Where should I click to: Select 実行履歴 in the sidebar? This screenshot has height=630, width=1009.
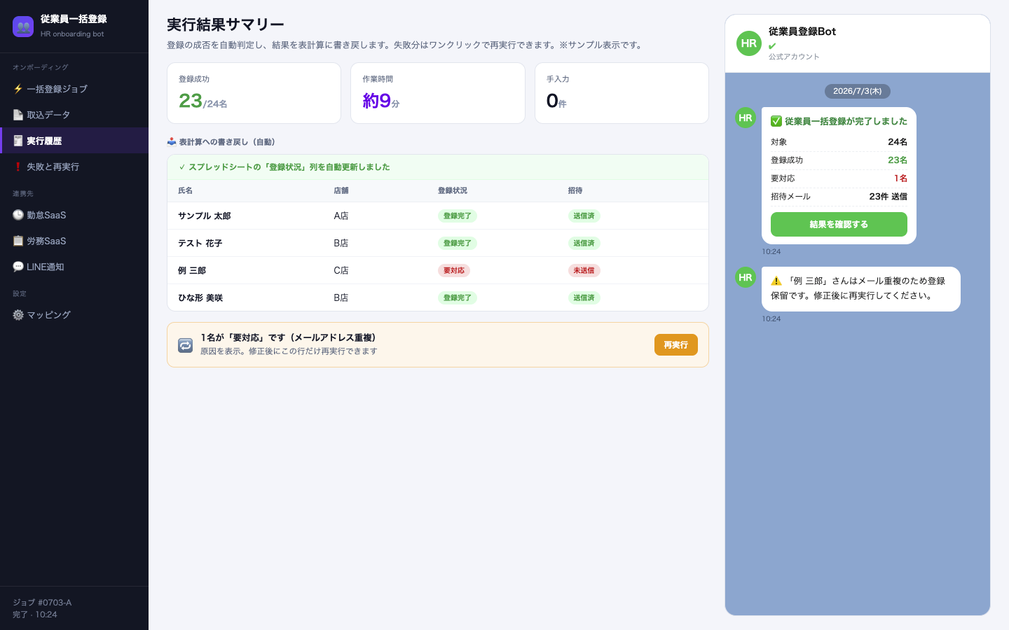[74, 141]
